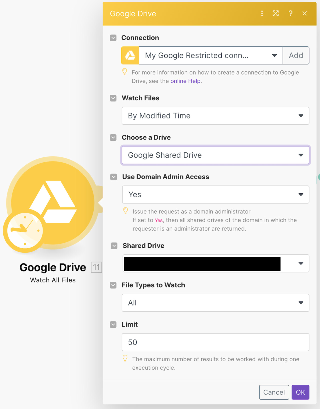This screenshot has width=320, height=409.
Task: Click the Google Drive logo beside the connection field
Action: click(x=130, y=55)
